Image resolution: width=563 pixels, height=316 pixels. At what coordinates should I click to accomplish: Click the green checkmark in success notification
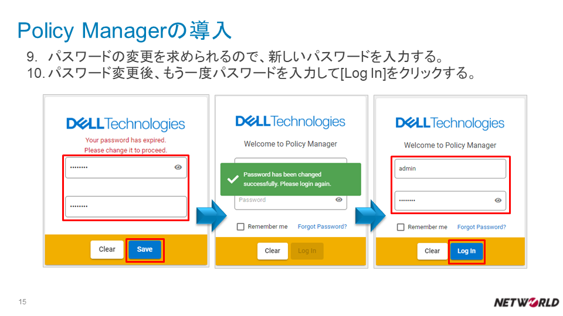coord(233,179)
